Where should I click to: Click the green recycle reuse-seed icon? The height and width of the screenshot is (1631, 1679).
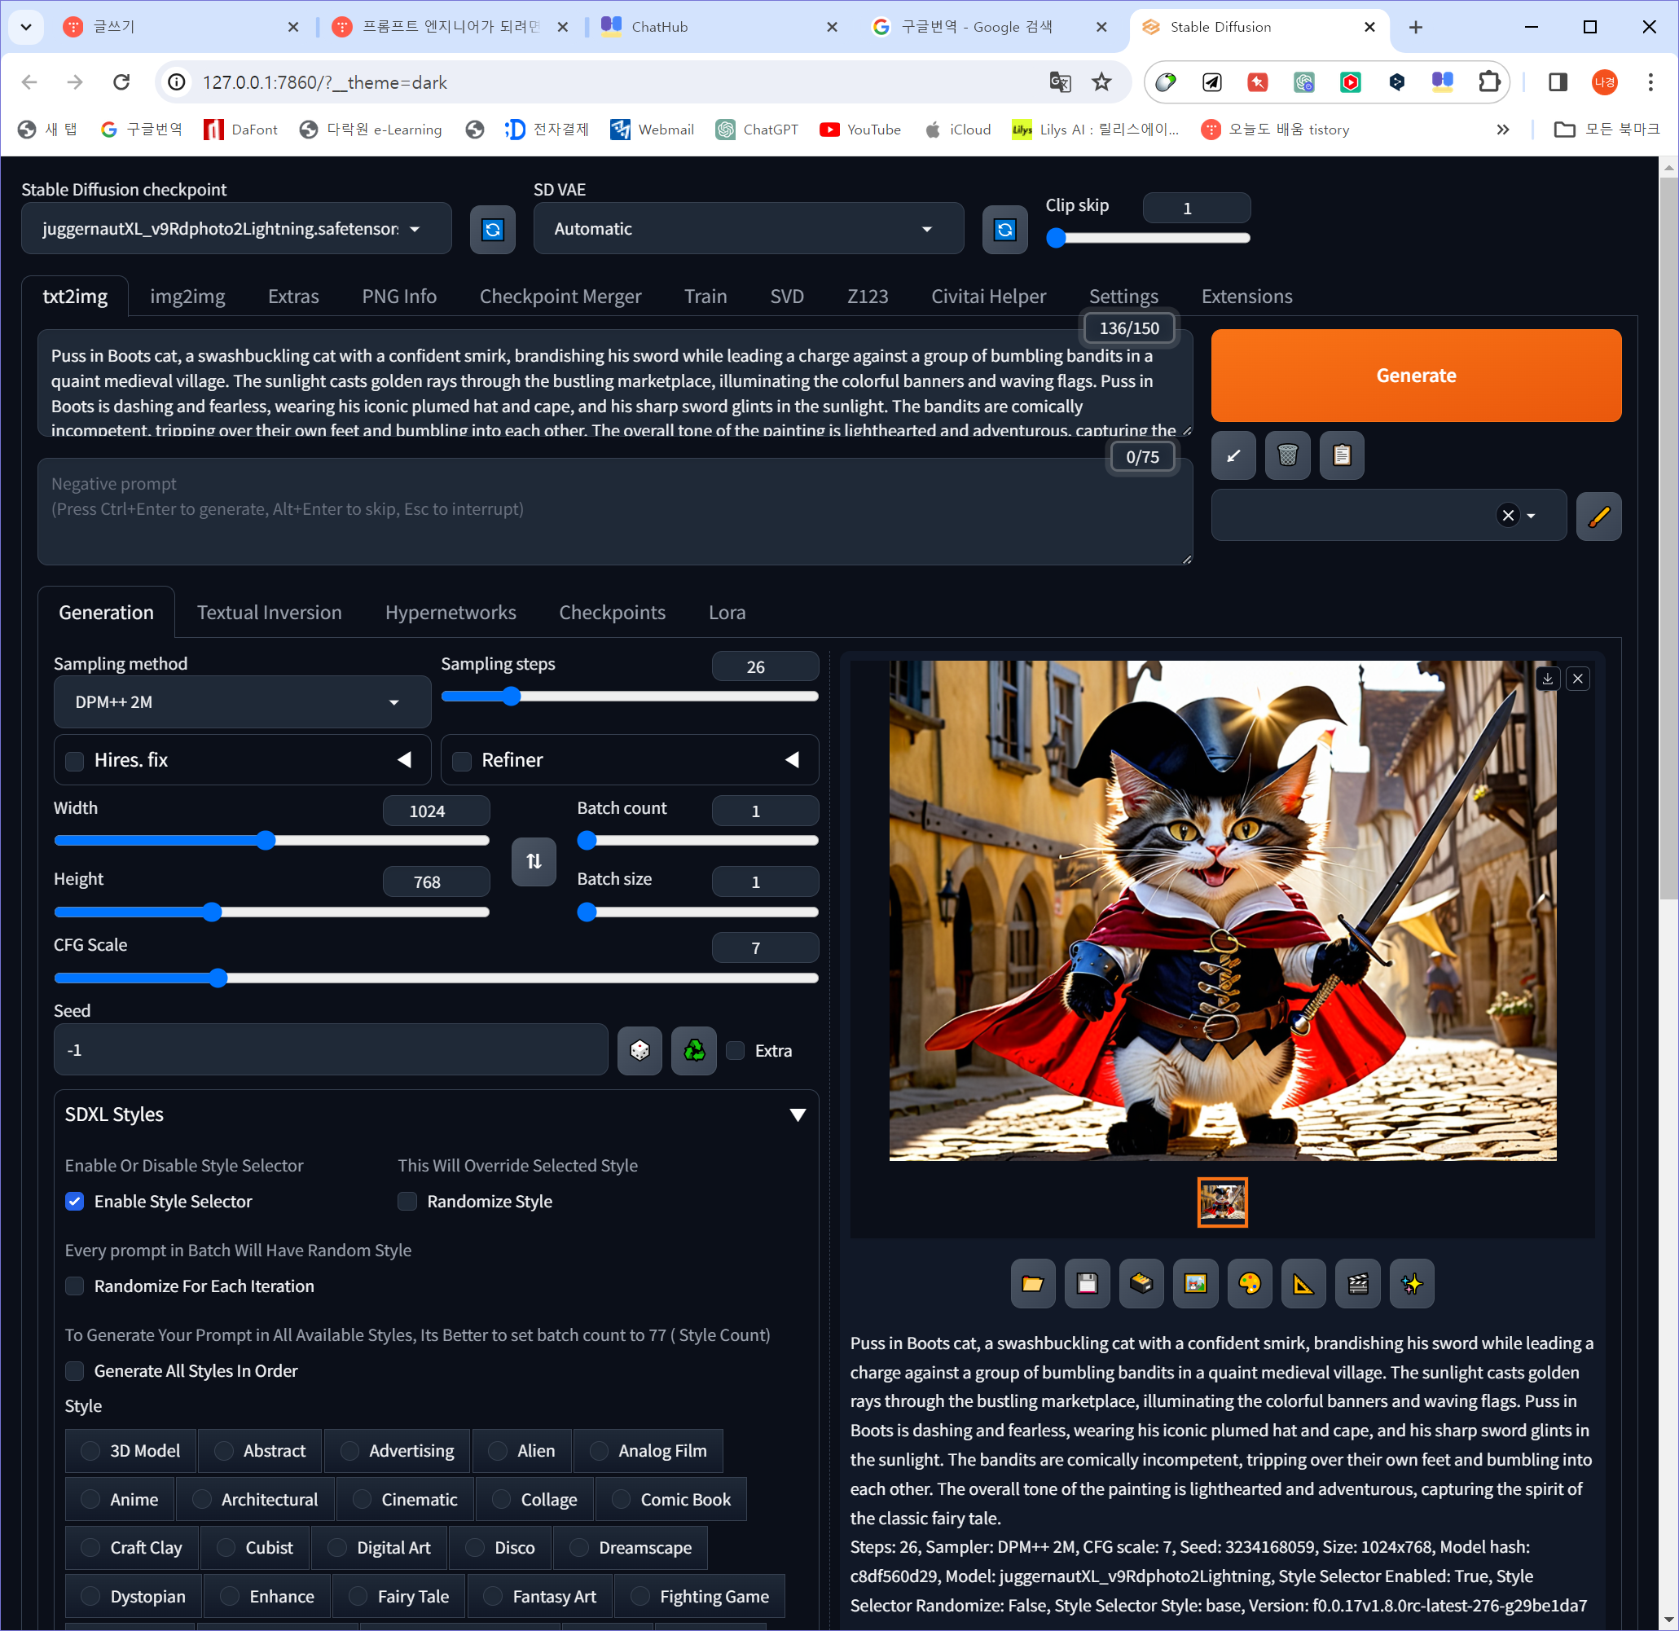(694, 1050)
